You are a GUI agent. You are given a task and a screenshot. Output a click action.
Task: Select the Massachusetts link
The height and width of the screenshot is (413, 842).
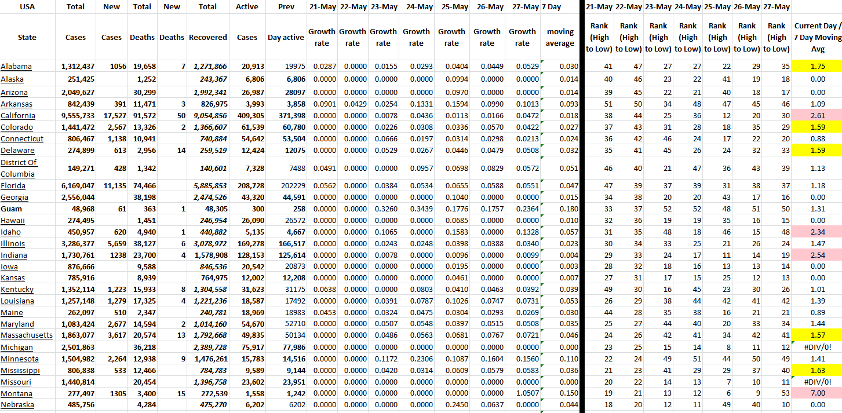[27, 335]
